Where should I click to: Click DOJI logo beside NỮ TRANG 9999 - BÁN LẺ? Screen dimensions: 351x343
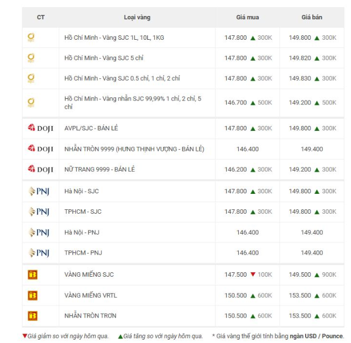[x=40, y=170]
